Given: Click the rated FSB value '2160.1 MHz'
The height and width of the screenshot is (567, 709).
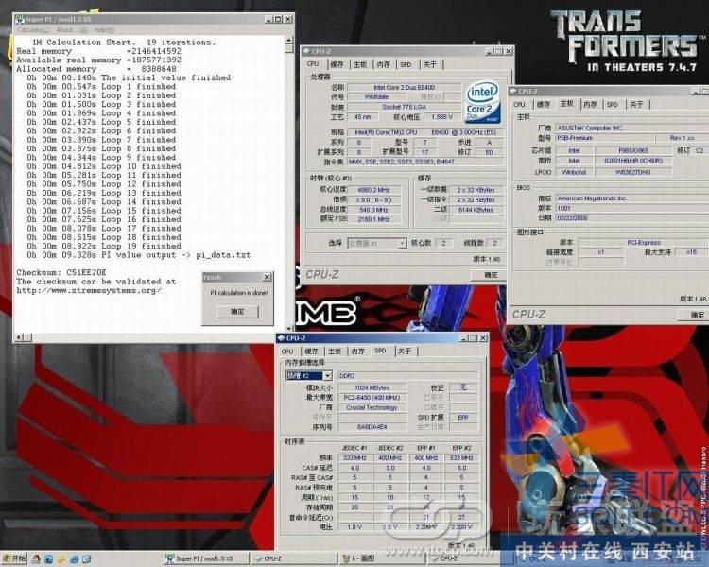Looking at the screenshot, I should [x=373, y=219].
